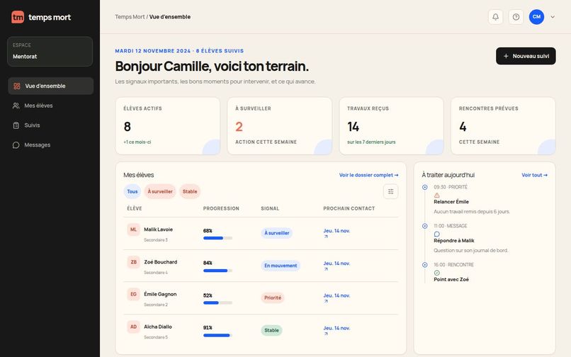This screenshot has height=357, width=571.
Task: Click the ZB avatar for Zoé Bouchard
Action: (x=133, y=262)
